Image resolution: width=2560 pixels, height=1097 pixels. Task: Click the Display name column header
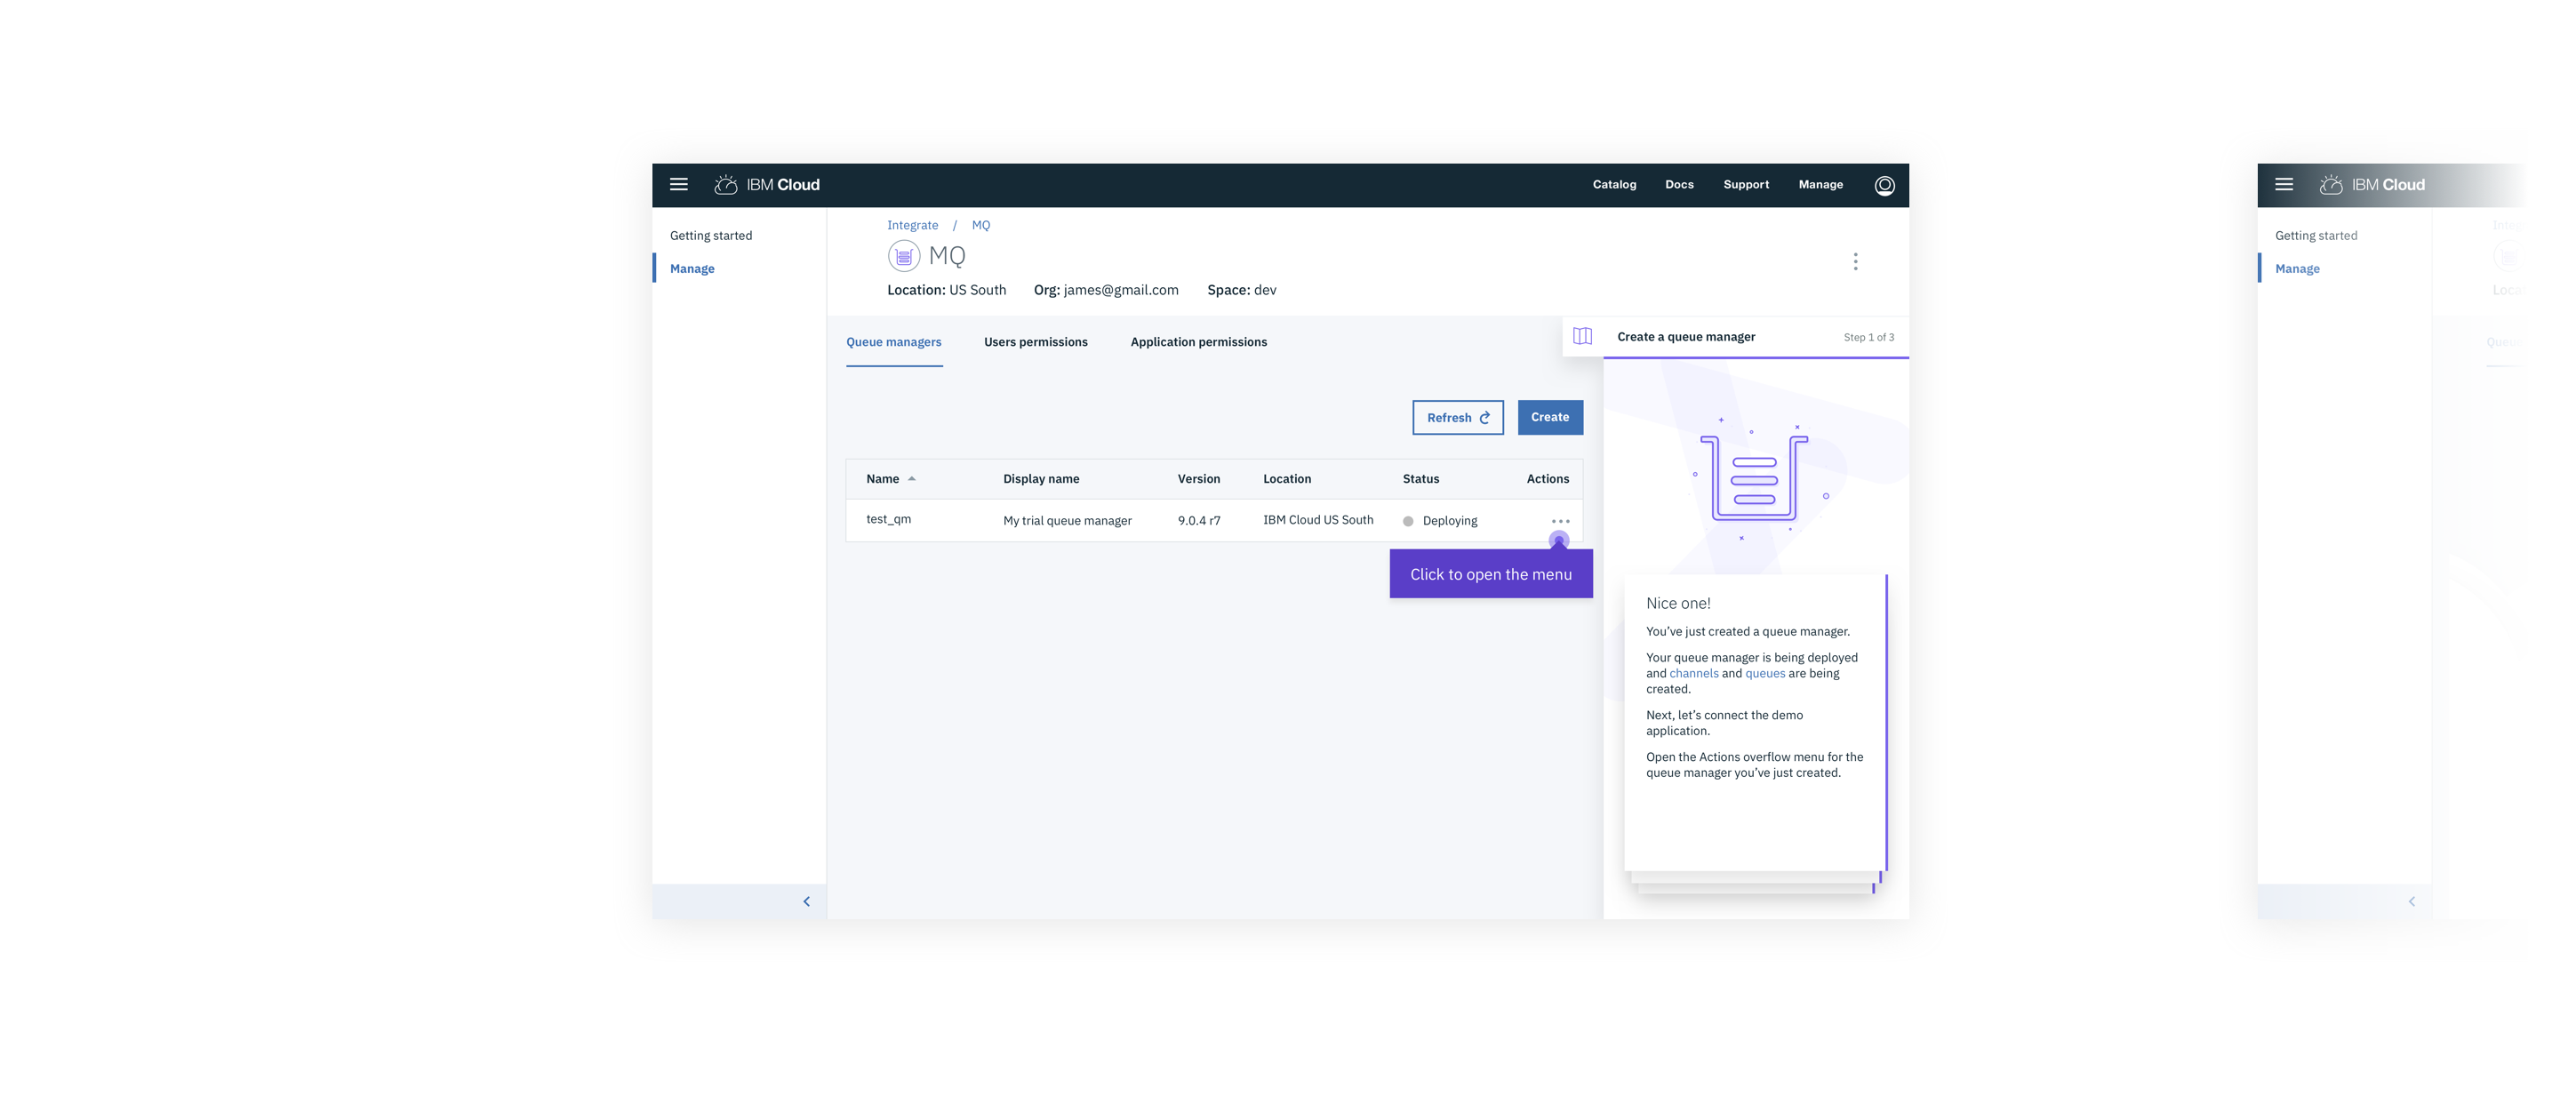[1041, 479]
